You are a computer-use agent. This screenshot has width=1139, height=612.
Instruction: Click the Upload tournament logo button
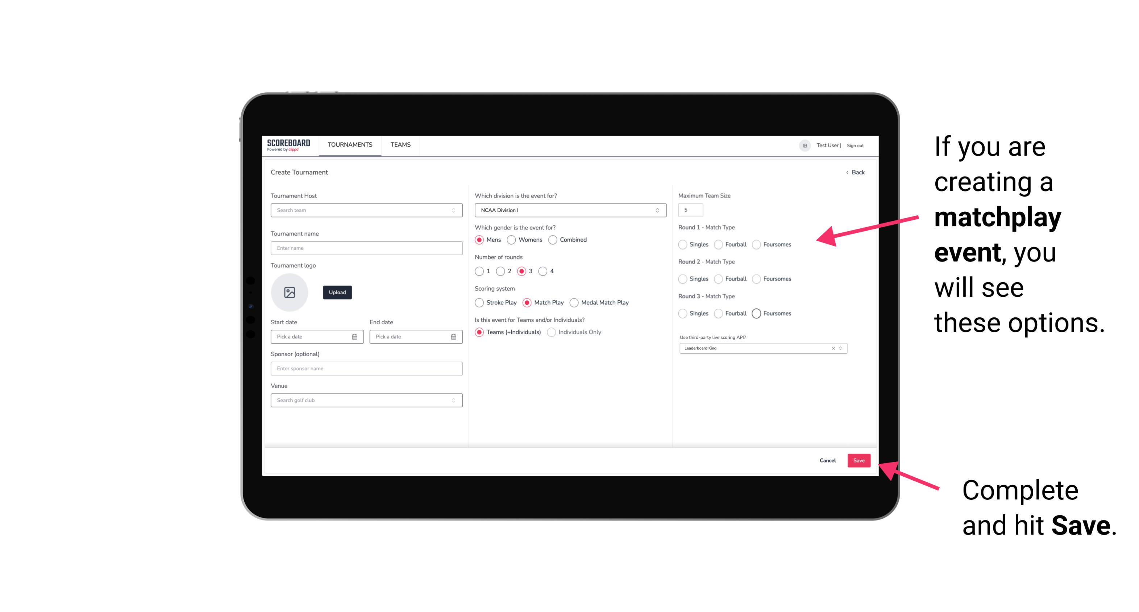(337, 292)
